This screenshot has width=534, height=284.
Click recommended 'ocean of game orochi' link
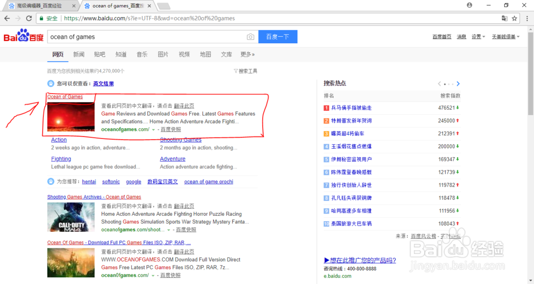(x=209, y=182)
